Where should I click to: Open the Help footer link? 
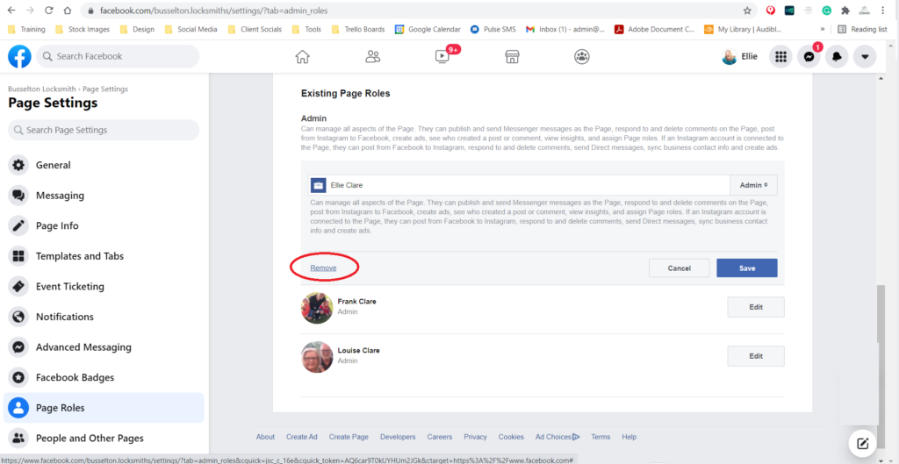click(x=629, y=437)
